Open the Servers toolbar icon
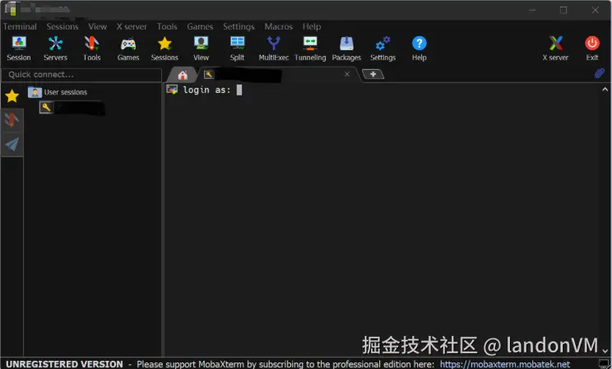The height and width of the screenshot is (369, 612). pos(55,48)
